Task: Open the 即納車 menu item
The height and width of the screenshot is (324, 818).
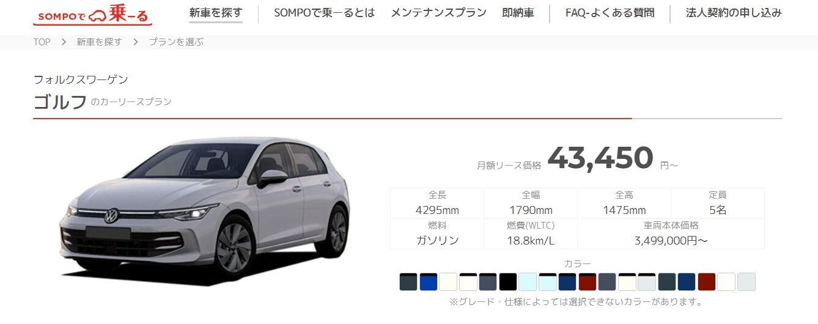Action: click(x=518, y=13)
